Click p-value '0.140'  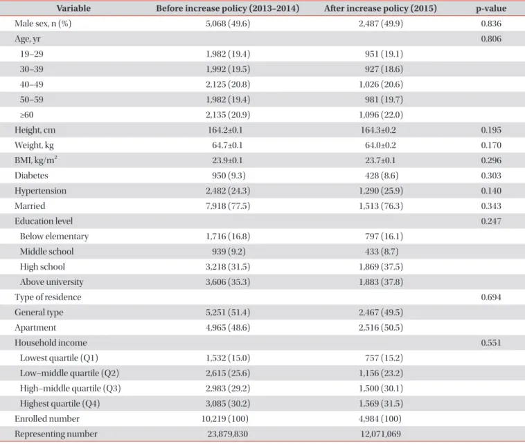coord(491,191)
